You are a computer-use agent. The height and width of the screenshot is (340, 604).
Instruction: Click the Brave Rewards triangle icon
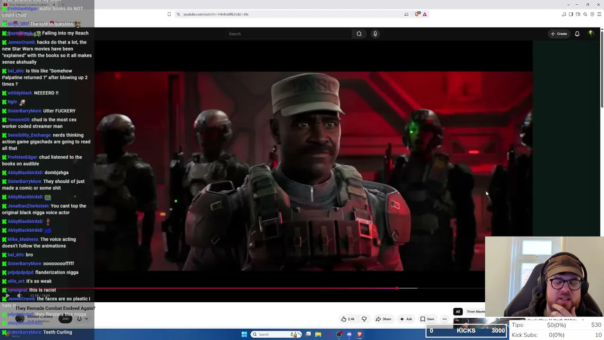tap(425, 14)
